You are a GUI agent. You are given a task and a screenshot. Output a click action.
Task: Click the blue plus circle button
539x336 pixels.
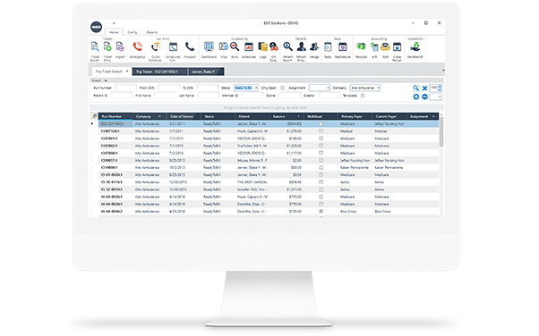pyautogui.click(x=416, y=97)
